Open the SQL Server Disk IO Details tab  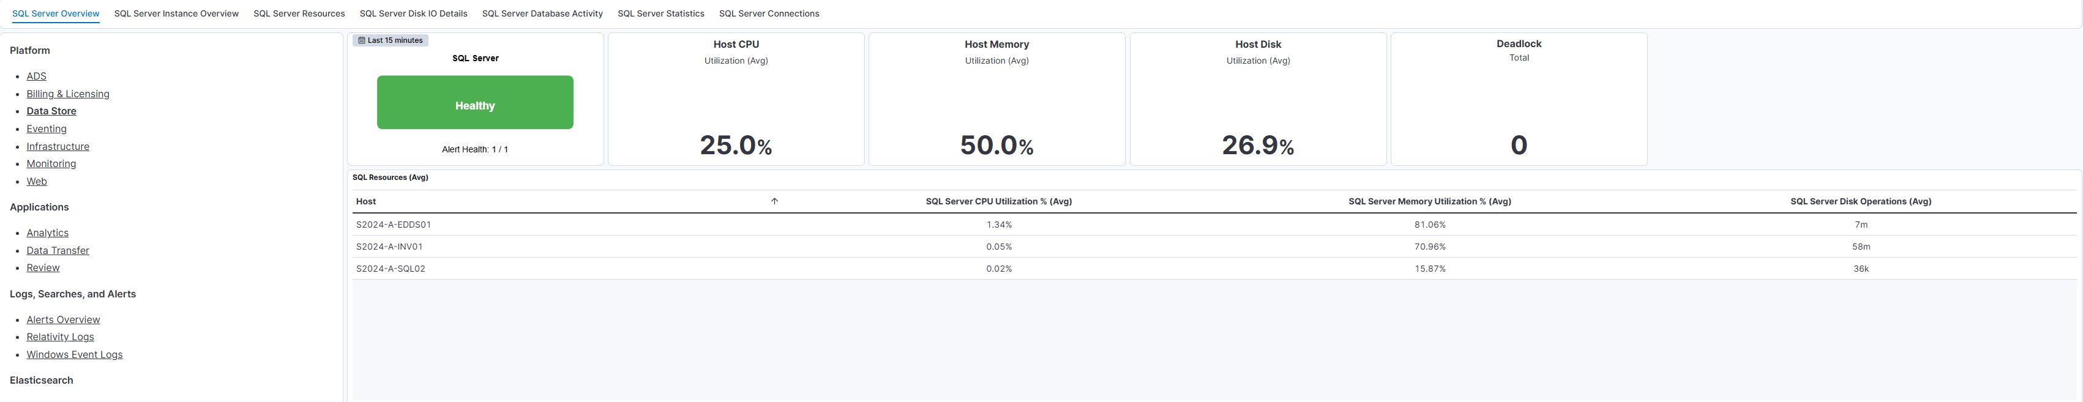click(413, 13)
